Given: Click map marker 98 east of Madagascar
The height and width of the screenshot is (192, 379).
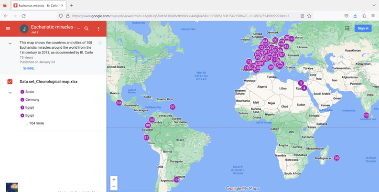Looking at the screenshot, I should pos(336,158).
